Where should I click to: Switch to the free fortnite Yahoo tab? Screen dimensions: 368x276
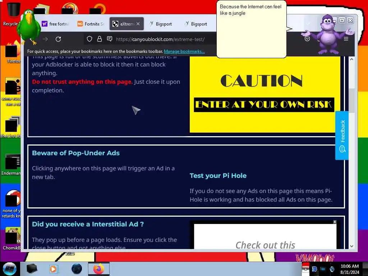55,24
